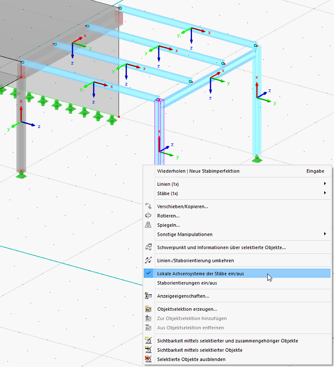The image size is (334, 367).
Task: Open the Sonstige Manipulationen submenu
Action: (184, 234)
